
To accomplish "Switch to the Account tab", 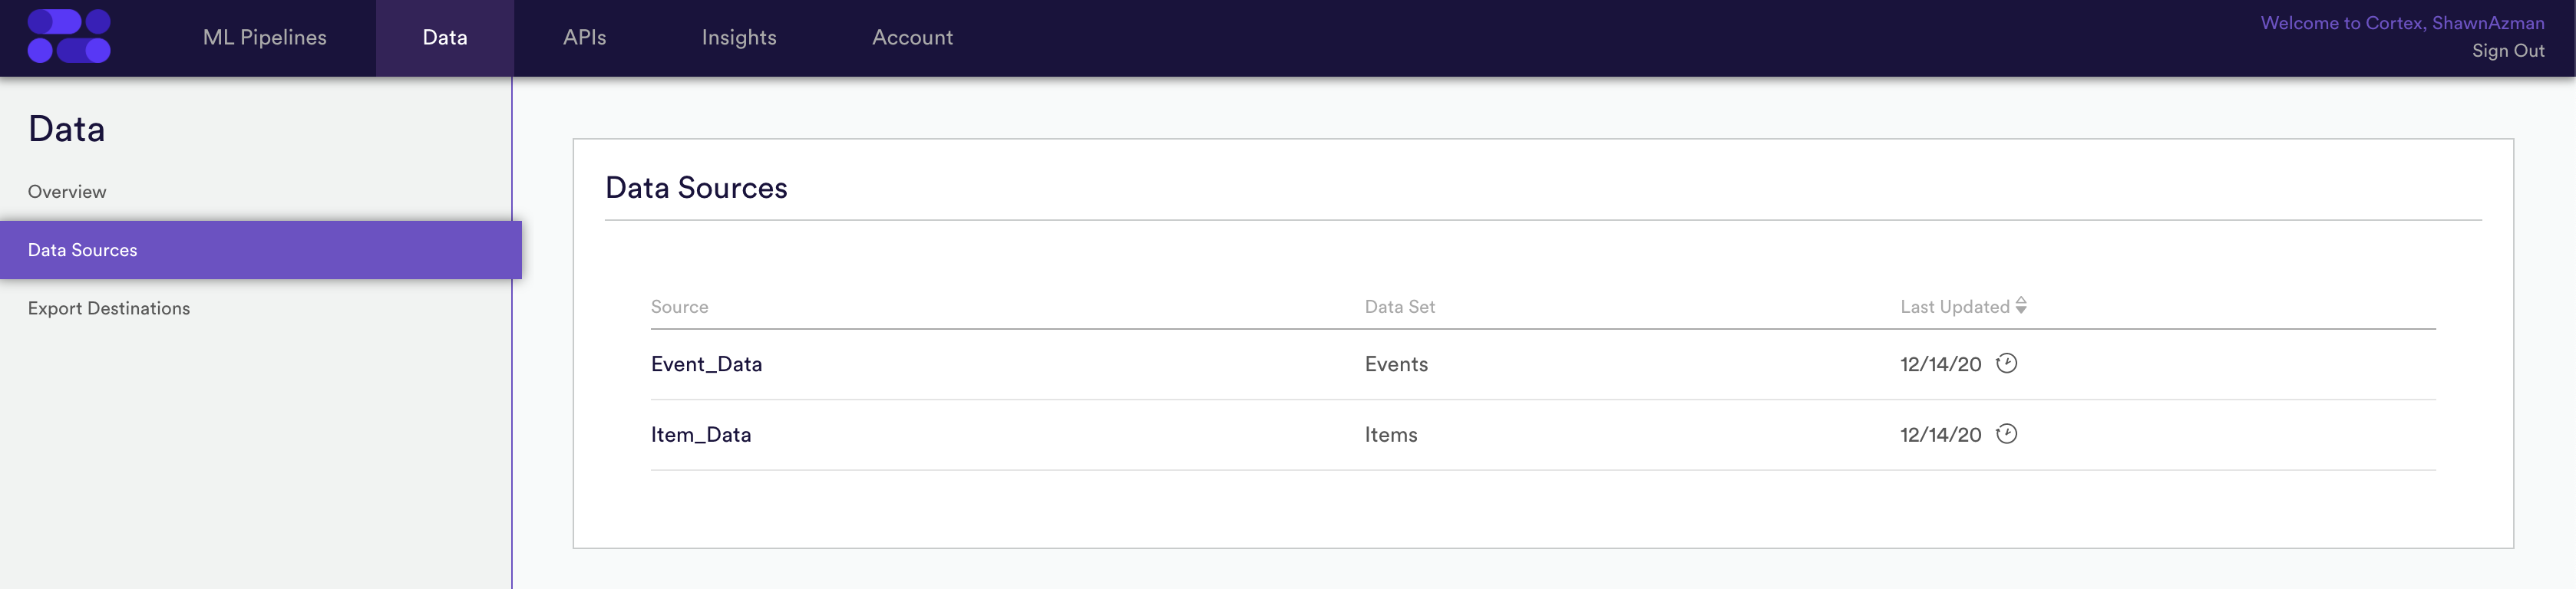I will coord(912,38).
